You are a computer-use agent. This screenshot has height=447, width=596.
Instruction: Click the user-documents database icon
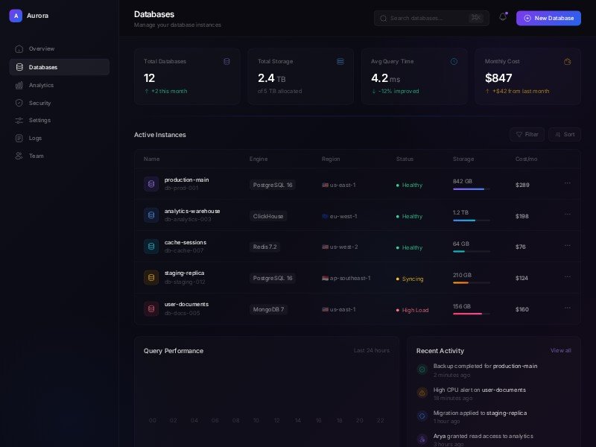click(151, 308)
